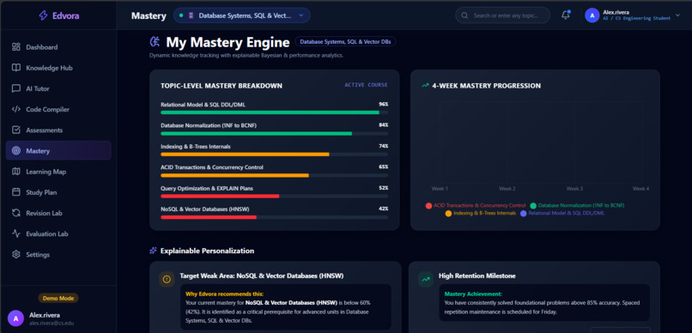Toggle ACID Transactions series in chart legend
The height and width of the screenshot is (333, 692).
click(x=476, y=205)
